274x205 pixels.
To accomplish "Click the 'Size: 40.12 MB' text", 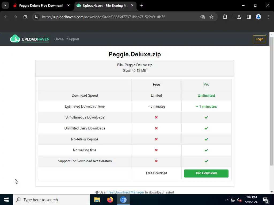I will click(x=135, y=70).
